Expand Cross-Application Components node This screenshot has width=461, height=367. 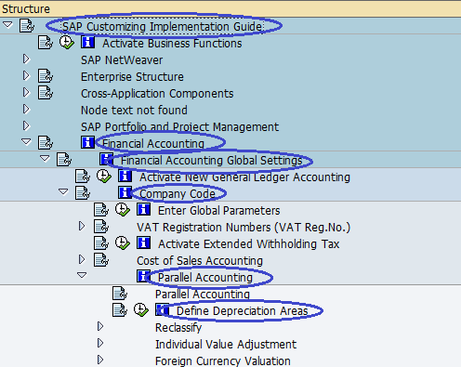tap(26, 92)
